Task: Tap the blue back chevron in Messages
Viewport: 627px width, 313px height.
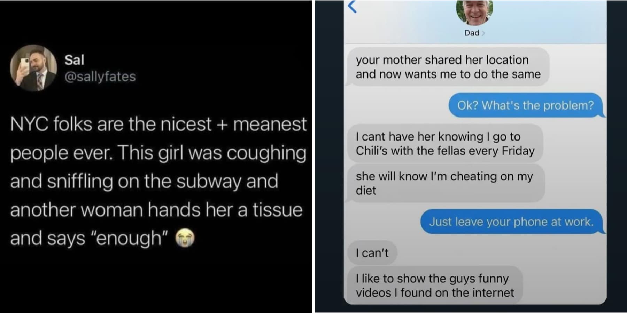Action: click(352, 7)
